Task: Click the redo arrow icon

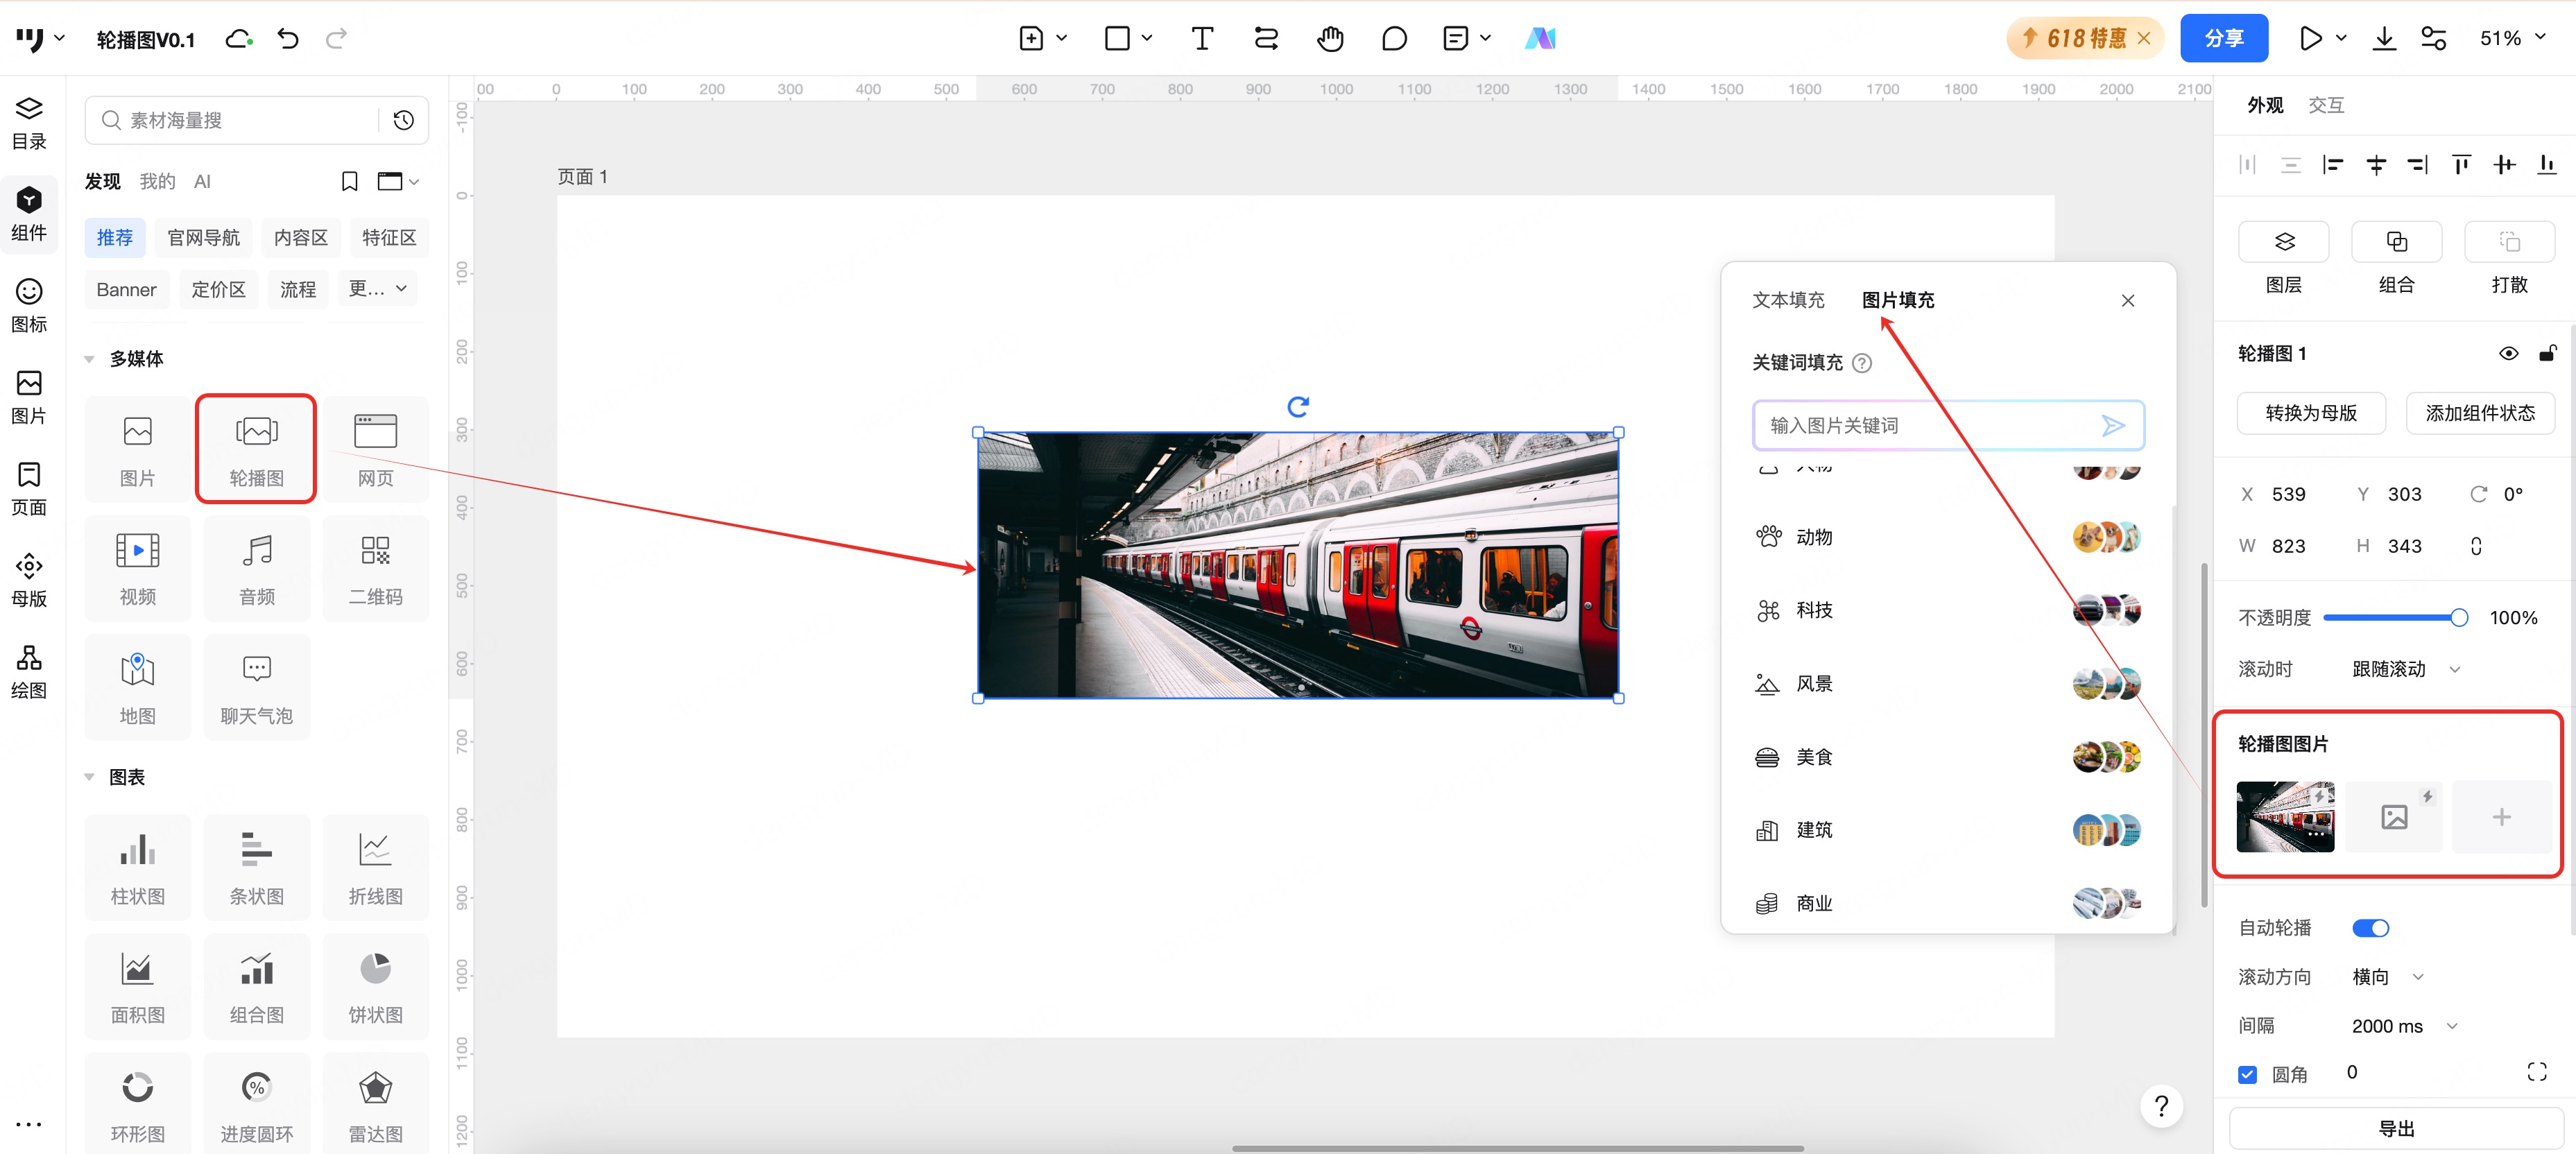Action: pos(336,39)
